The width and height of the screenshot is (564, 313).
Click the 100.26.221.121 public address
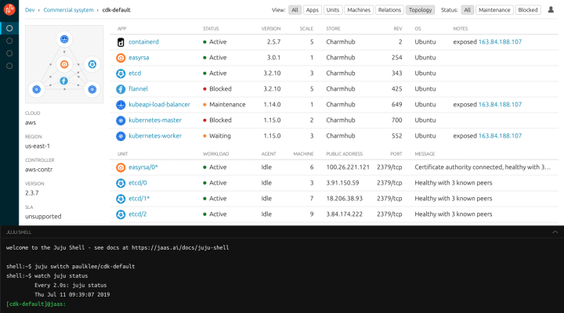[348, 167]
